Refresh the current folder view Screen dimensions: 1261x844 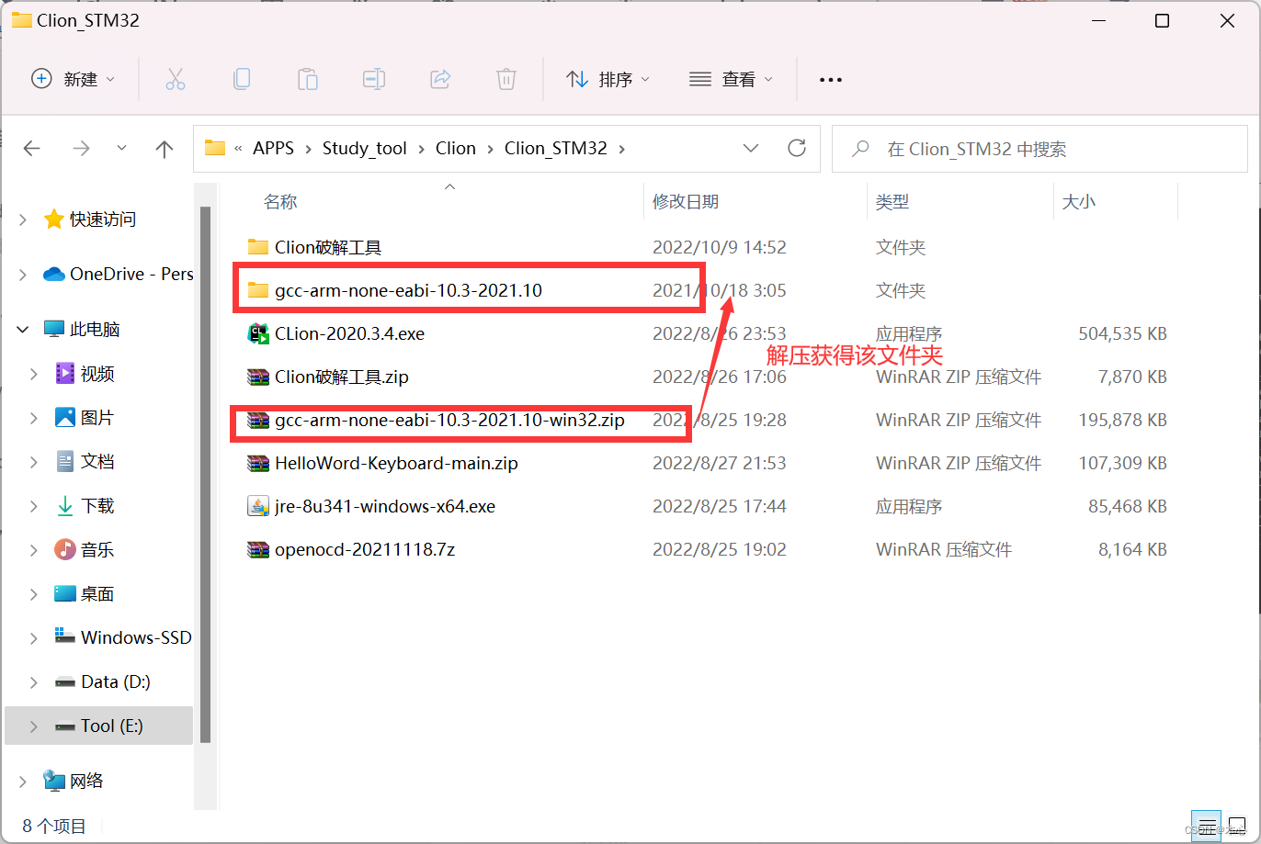[x=797, y=148]
